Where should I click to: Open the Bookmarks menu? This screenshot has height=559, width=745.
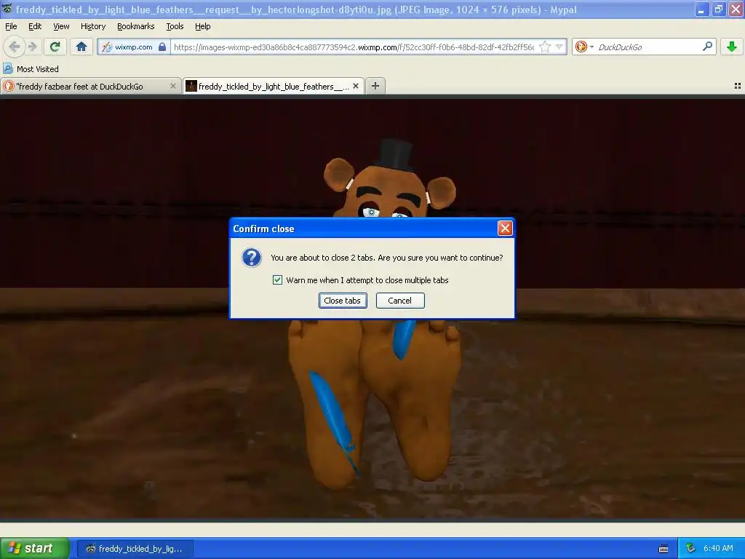pyautogui.click(x=135, y=26)
